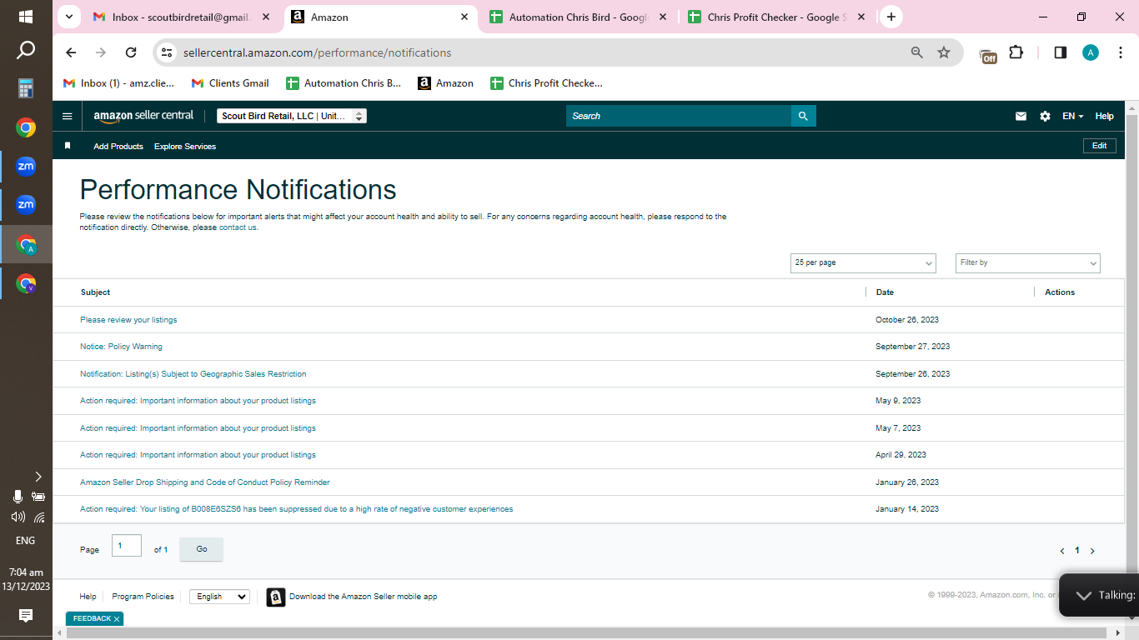Switch to the Automation Chris Bird tab

click(580, 17)
